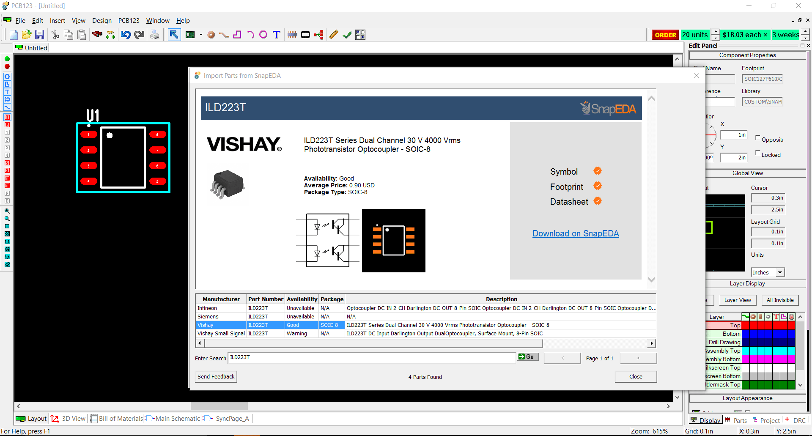Expand the dropdown arrow beside board tool
Image resolution: width=812 pixels, height=436 pixels.
tap(201, 35)
